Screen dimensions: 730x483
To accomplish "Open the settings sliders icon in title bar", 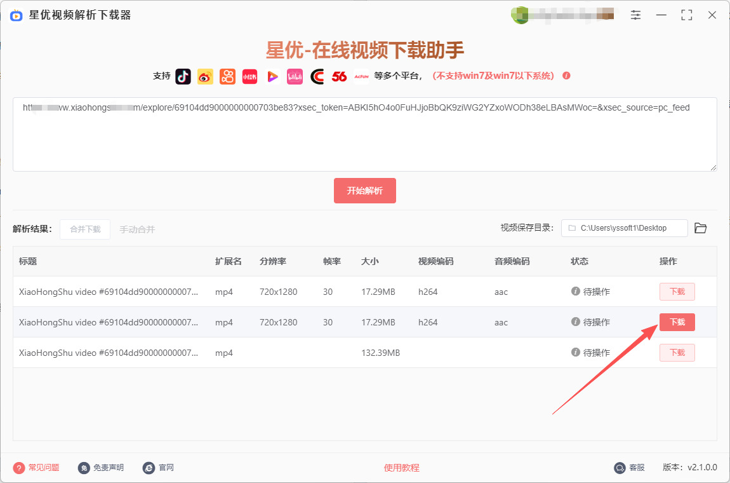I will point(636,15).
